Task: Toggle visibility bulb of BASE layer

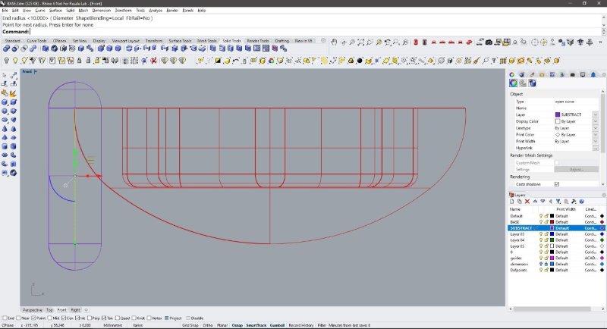Action: [541, 222]
